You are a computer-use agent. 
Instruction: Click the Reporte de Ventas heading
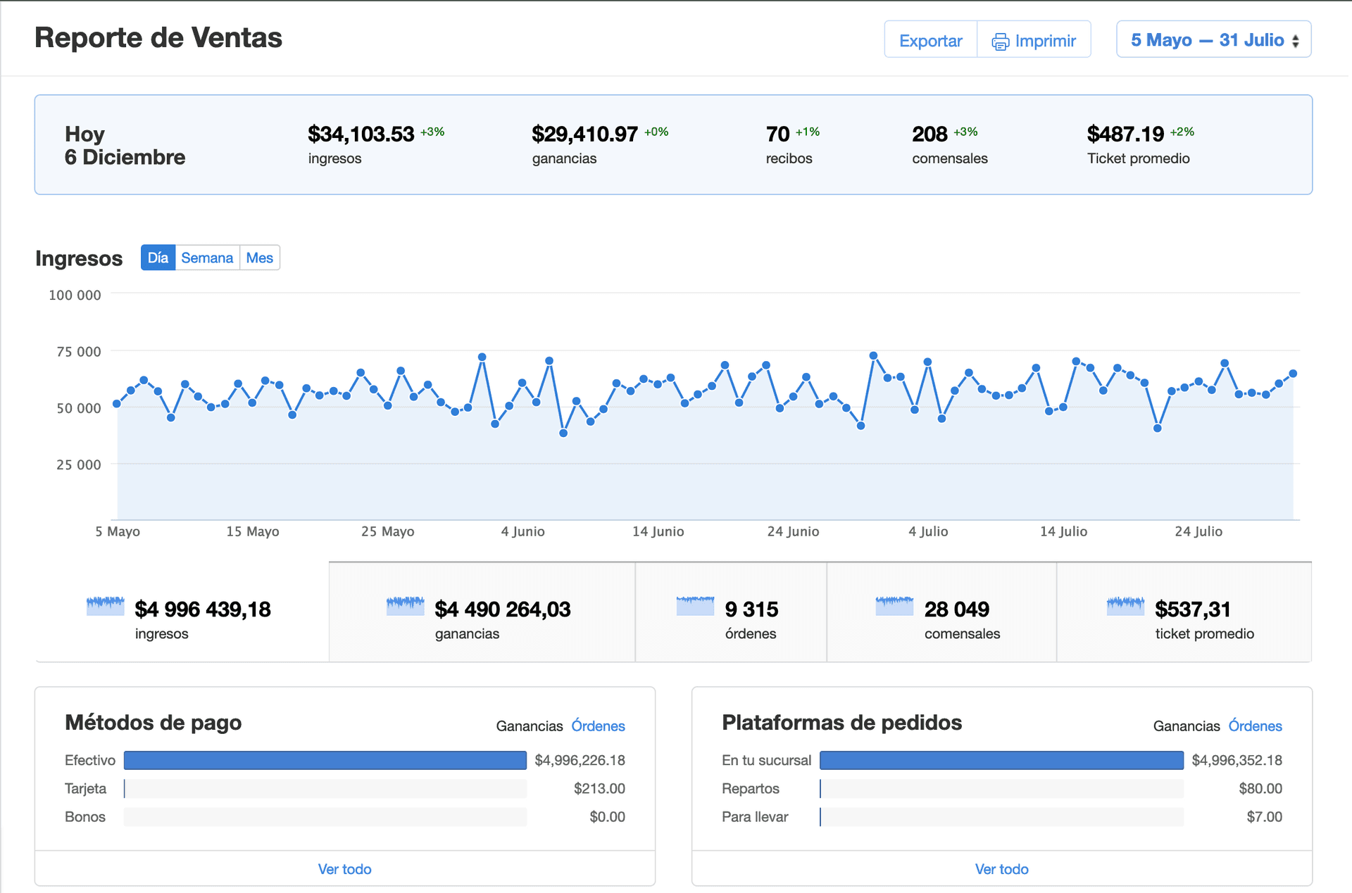click(x=158, y=38)
